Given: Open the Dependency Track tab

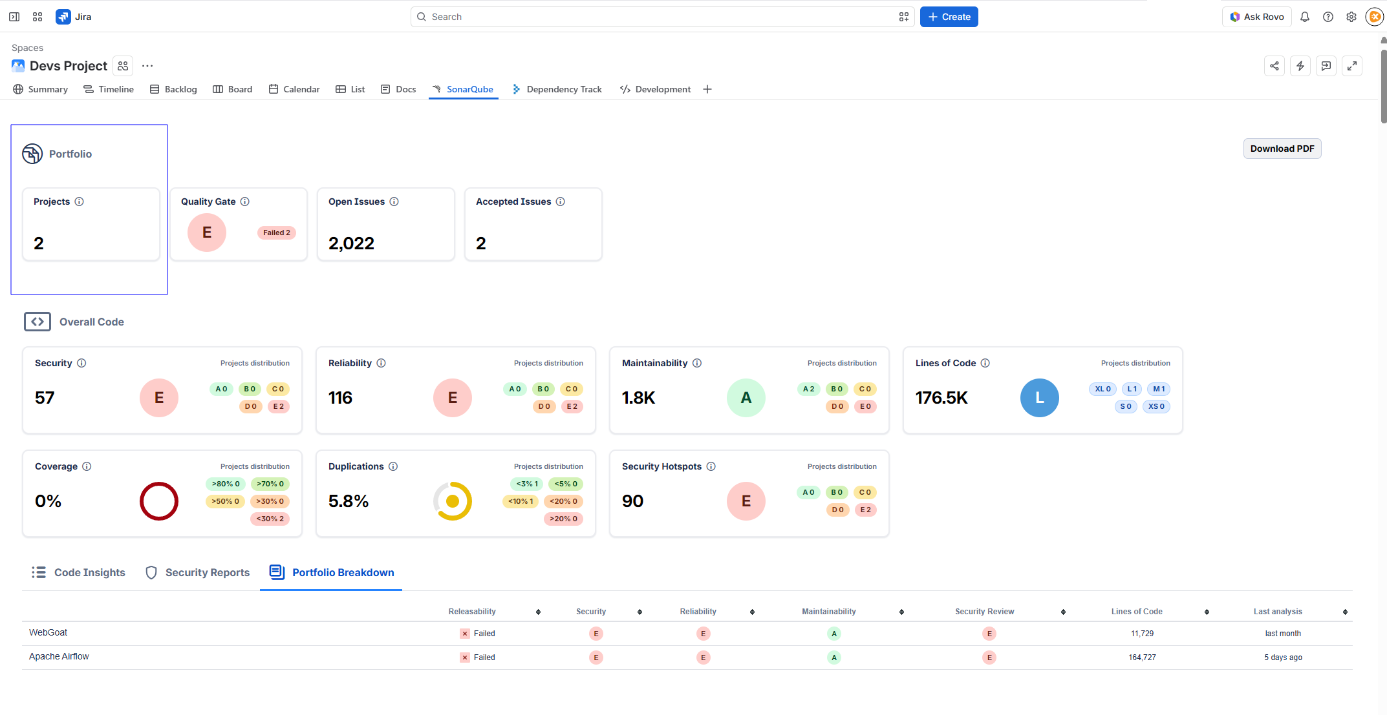Looking at the screenshot, I should [557, 89].
